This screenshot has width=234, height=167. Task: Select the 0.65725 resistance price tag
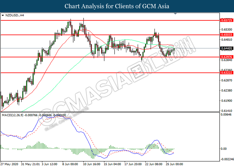(x=227, y=20)
